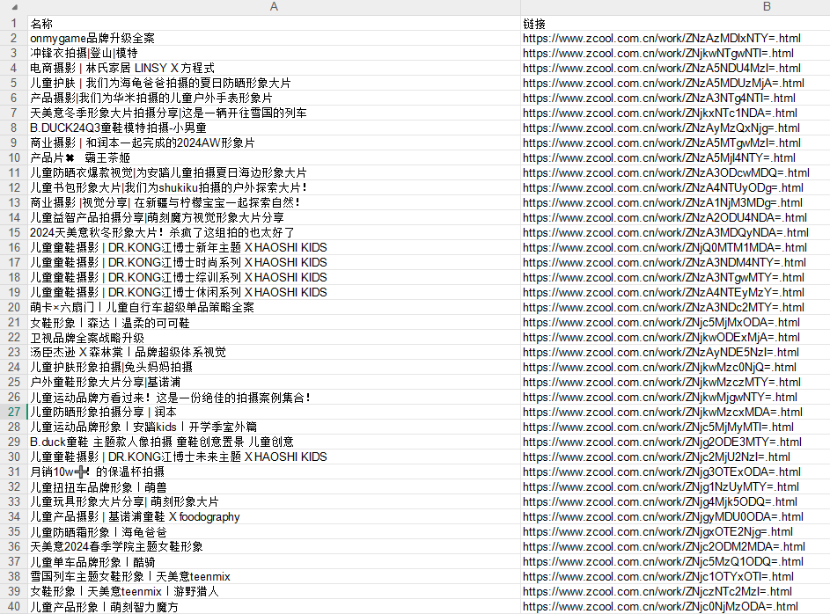
Task: Select cell 天美意2024春季学院主题女鞋形象
Action: (274, 546)
